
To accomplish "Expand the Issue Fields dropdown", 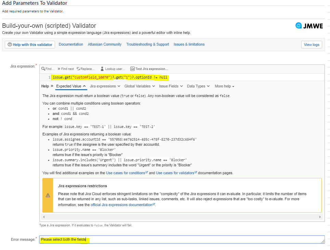I will (171, 86).
